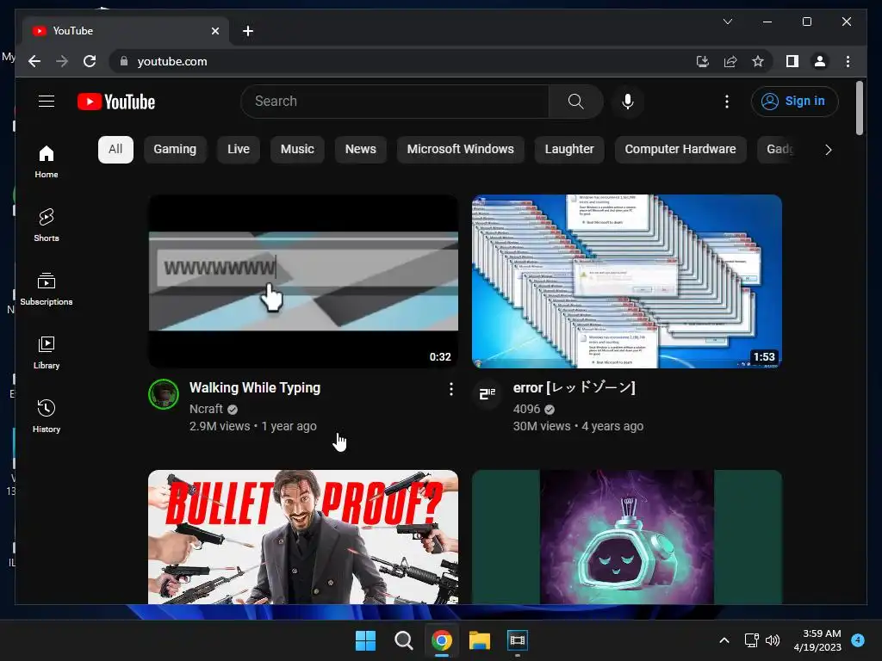Open Walking While Typing video thumbnail

point(303,281)
